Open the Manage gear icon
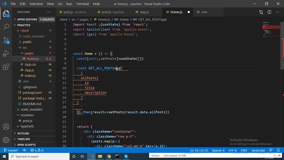This screenshot has width=284, height=160. (6, 140)
